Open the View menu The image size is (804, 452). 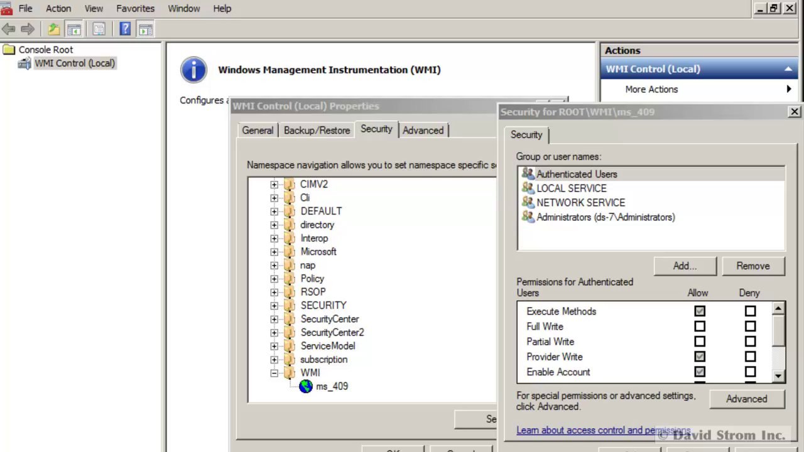[x=94, y=8]
